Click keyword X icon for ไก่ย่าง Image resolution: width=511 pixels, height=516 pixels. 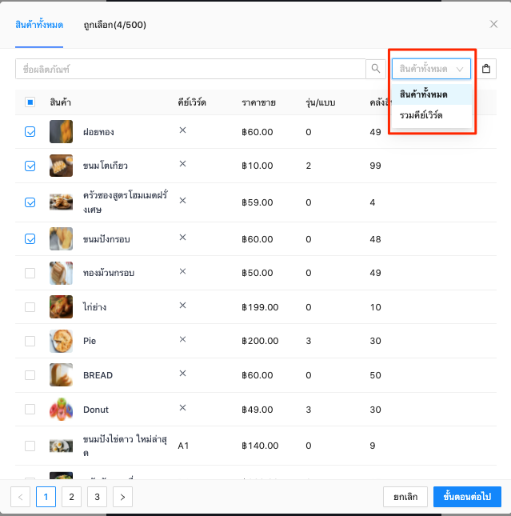[x=182, y=306]
